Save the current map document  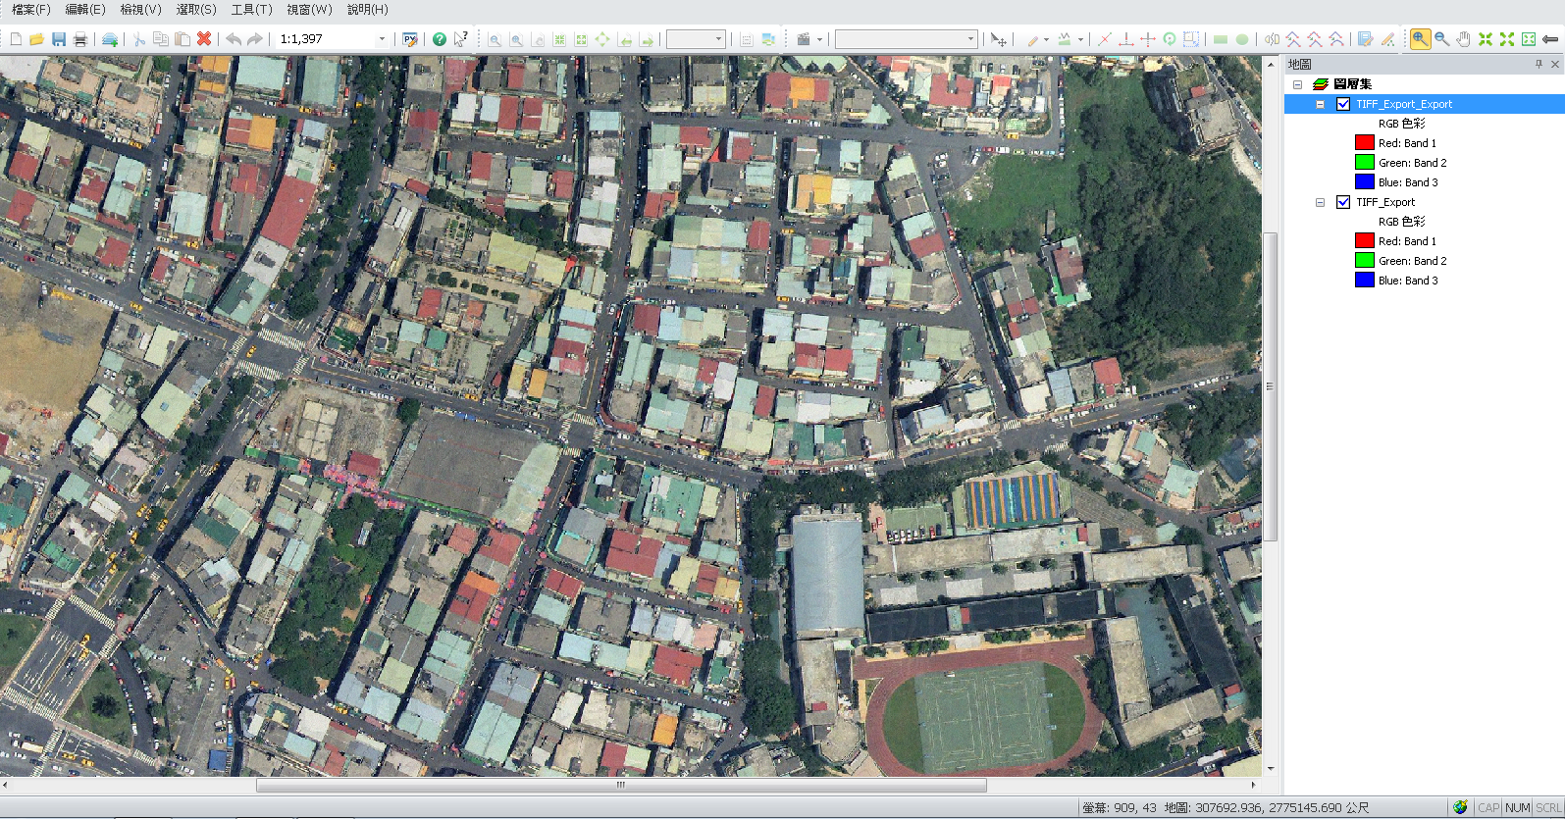(x=59, y=39)
